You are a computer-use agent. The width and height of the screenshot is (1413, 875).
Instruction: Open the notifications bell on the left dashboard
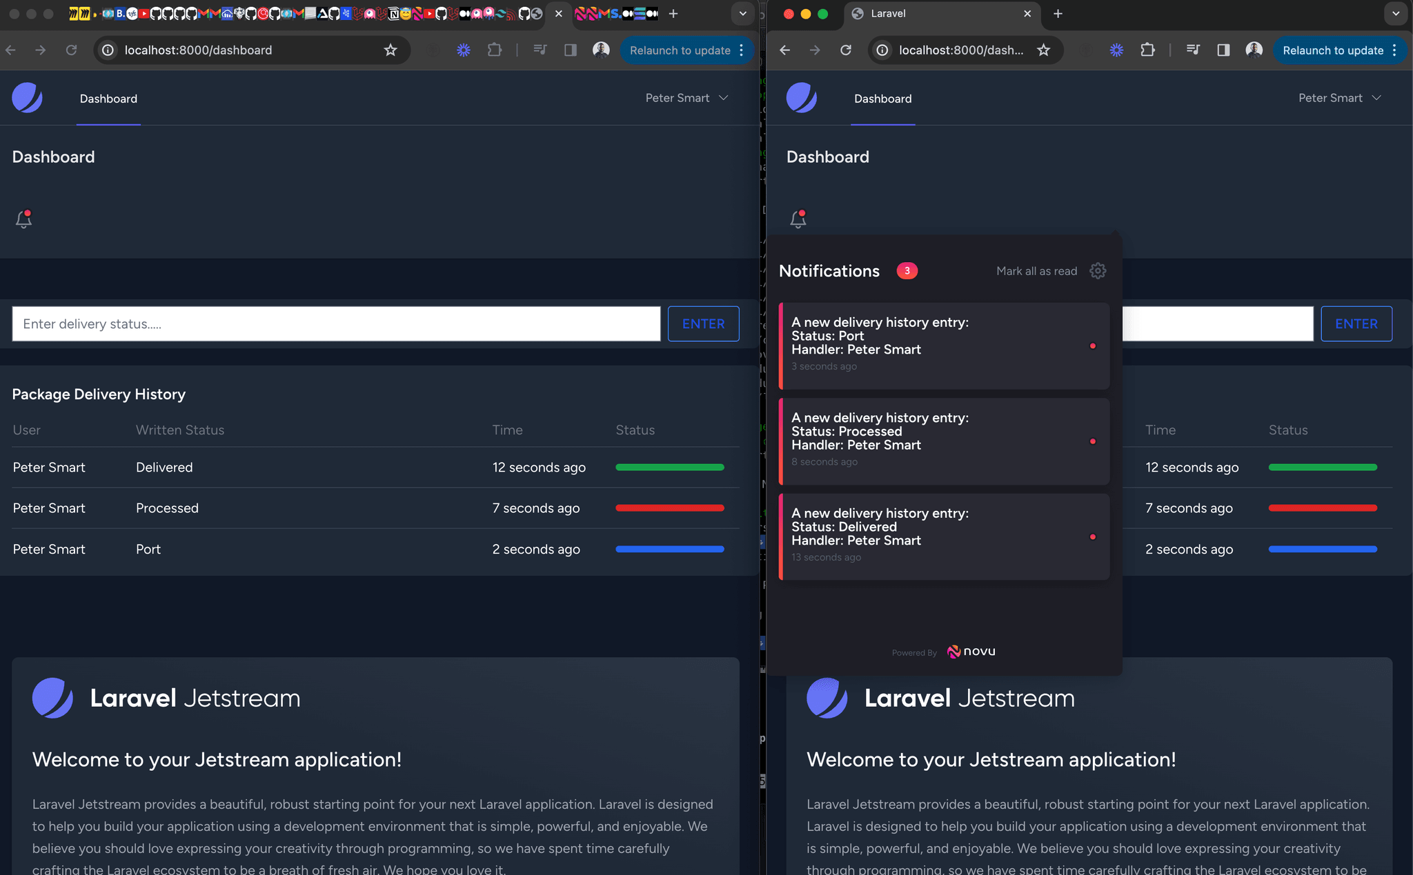pyautogui.click(x=23, y=219)
